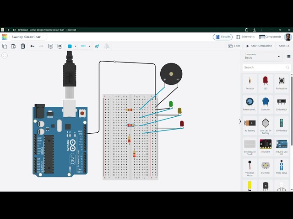Click the browser extensions icon
293x219 pixels.
tap(247, 30)
